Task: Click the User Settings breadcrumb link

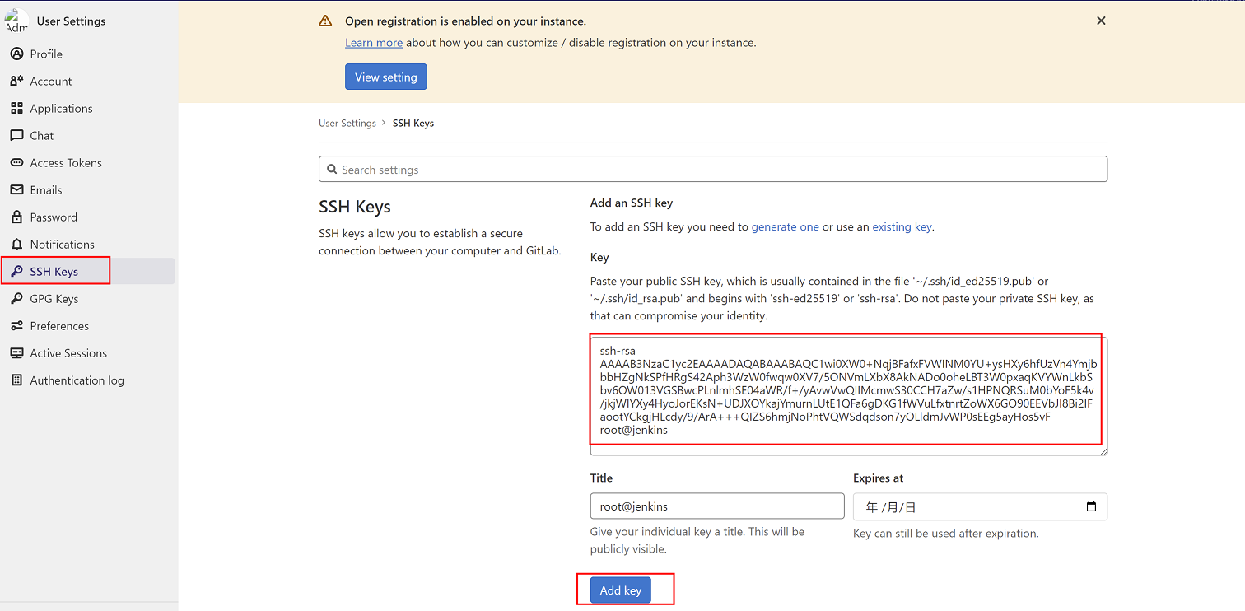Action: click(x=347, y=124)
